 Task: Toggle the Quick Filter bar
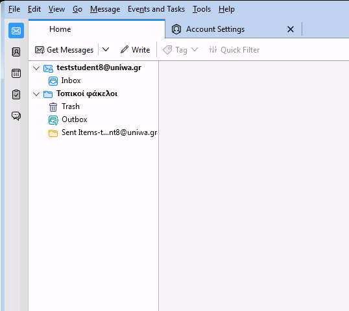click(x=234, y=50)
